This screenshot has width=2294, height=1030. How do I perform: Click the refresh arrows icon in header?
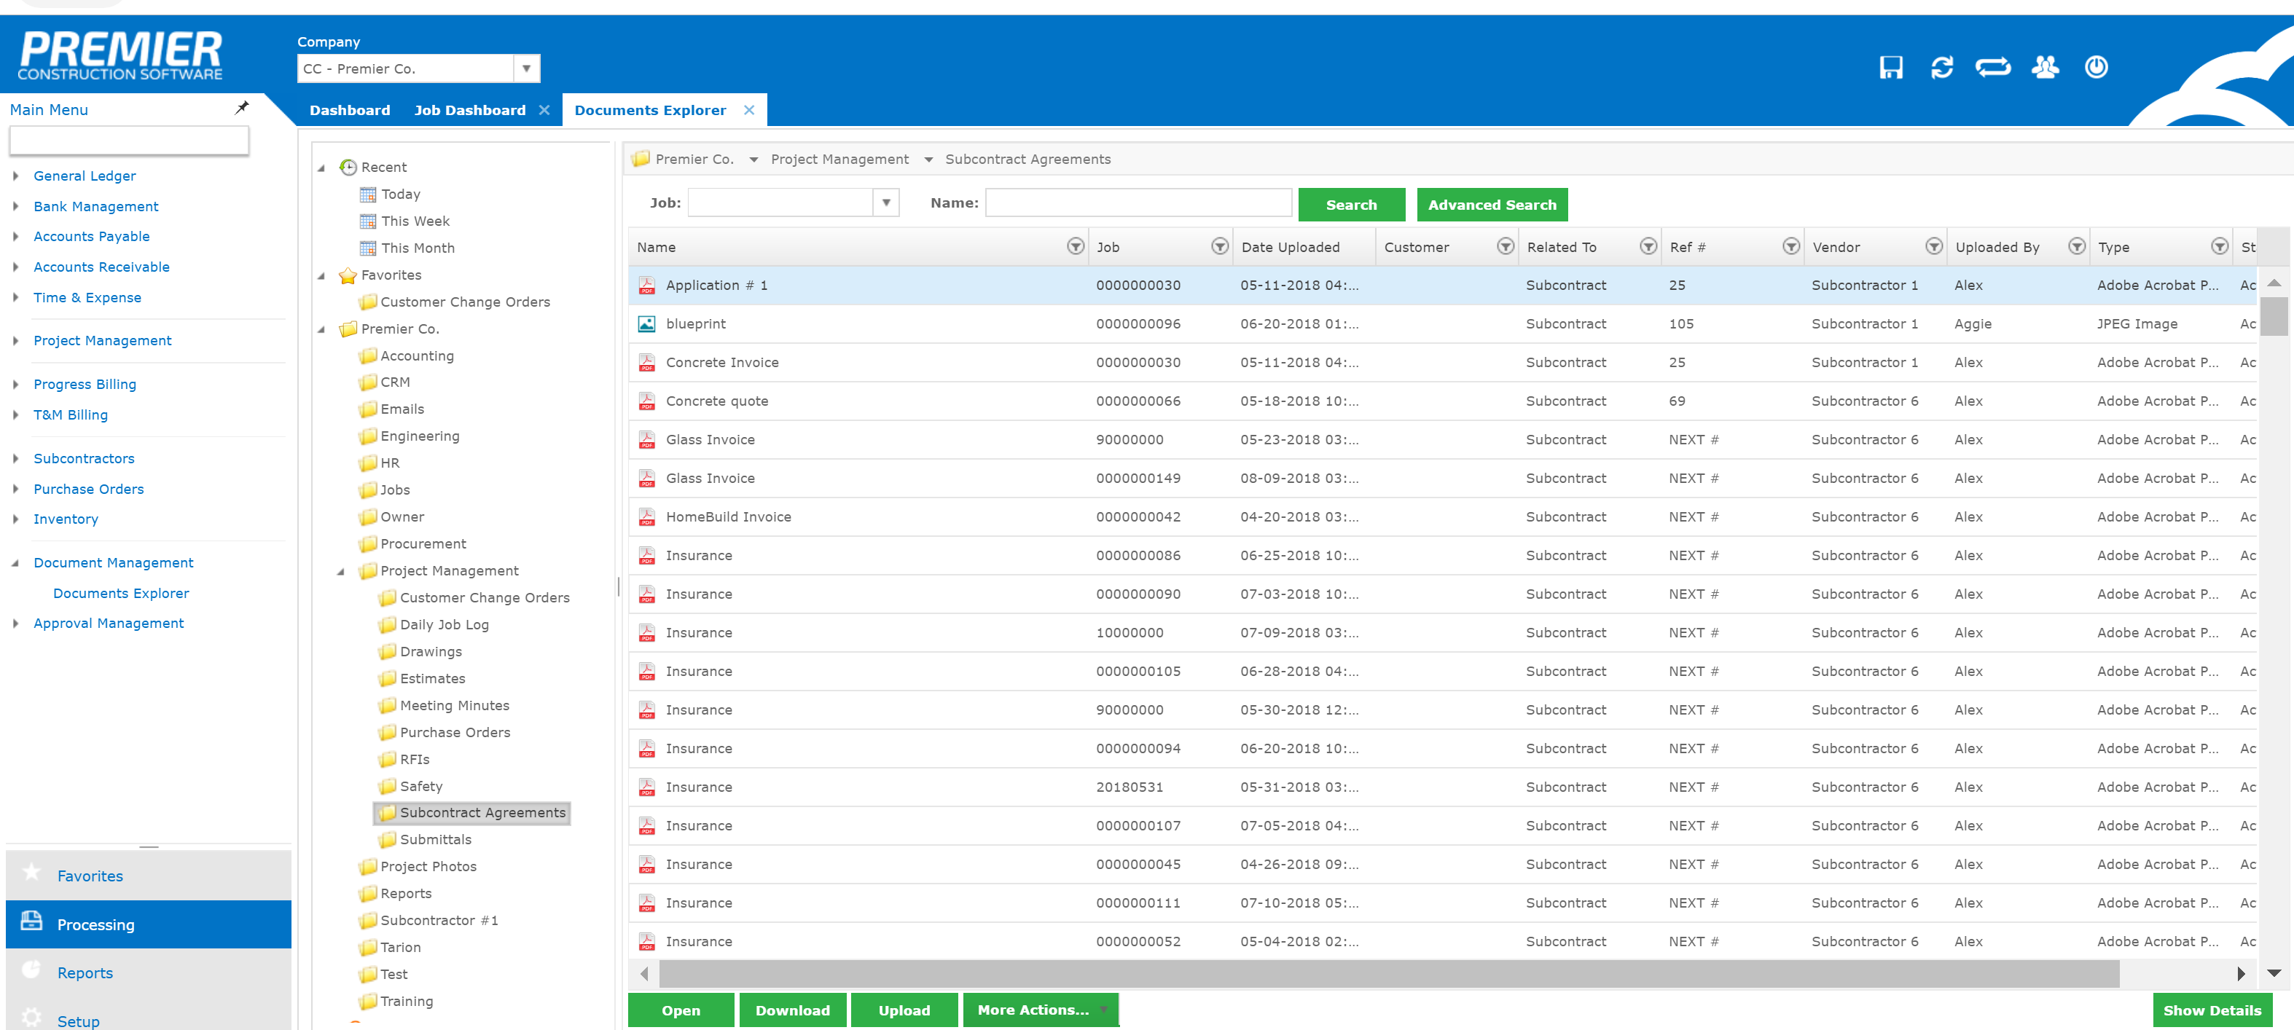[1941, 68]
